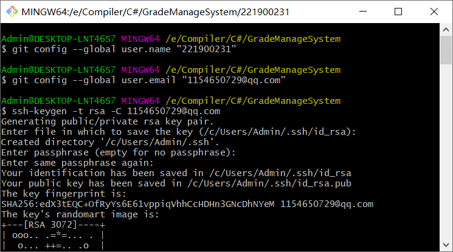This screenshot has width=453, height=252.
Task: Maximize the MINGW64 terminal window
Action: pos(398,12)
